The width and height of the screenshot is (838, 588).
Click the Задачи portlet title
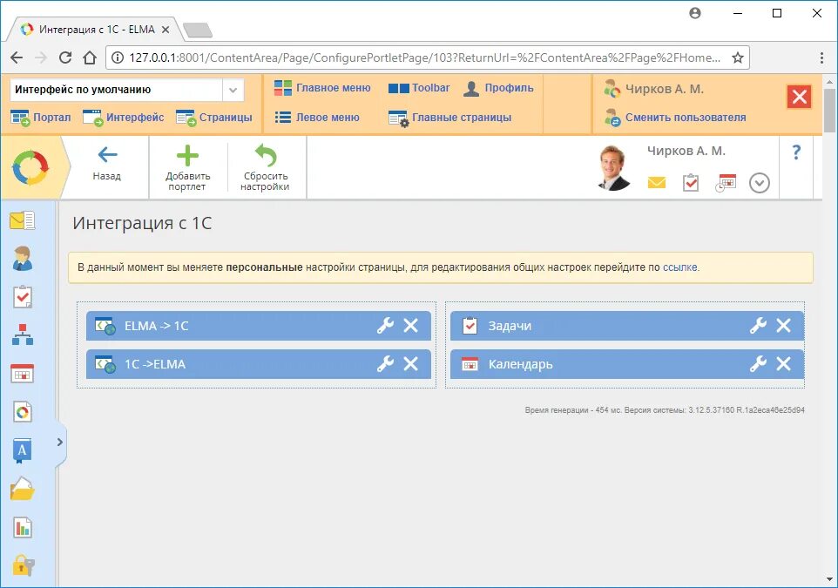pyautogui.click(x=510, y=326)
